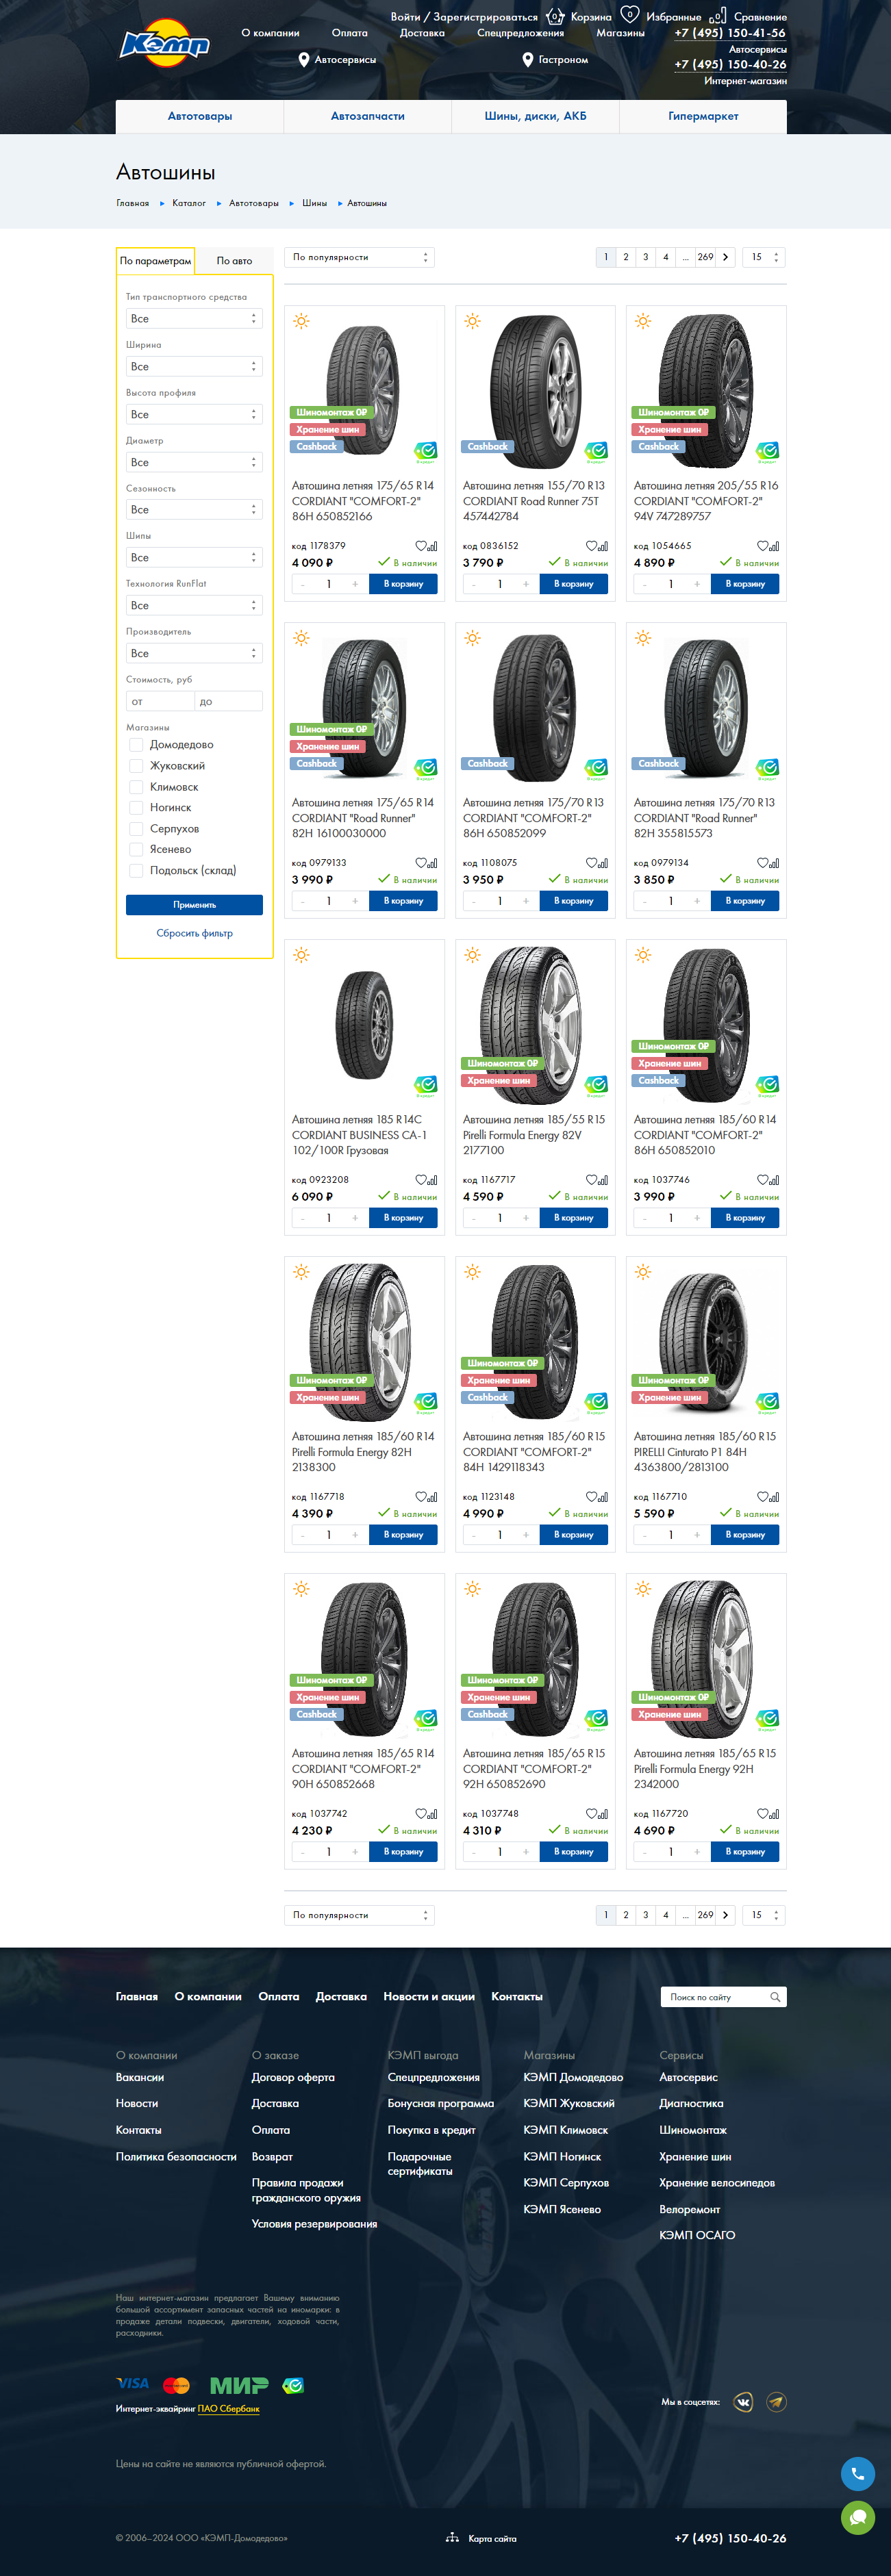Expand the Производитель manufacturer dropdown
The image size is (891, 2576).
point(194,654)
